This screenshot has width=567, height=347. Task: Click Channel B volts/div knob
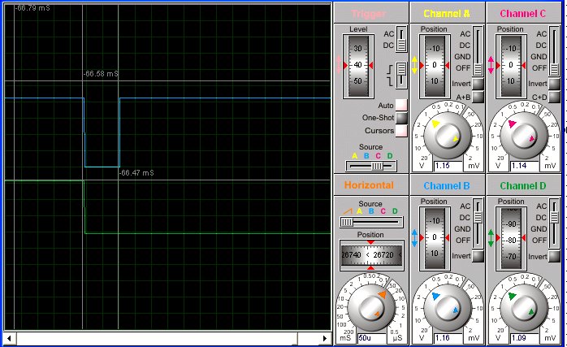(x=448, y=308)
